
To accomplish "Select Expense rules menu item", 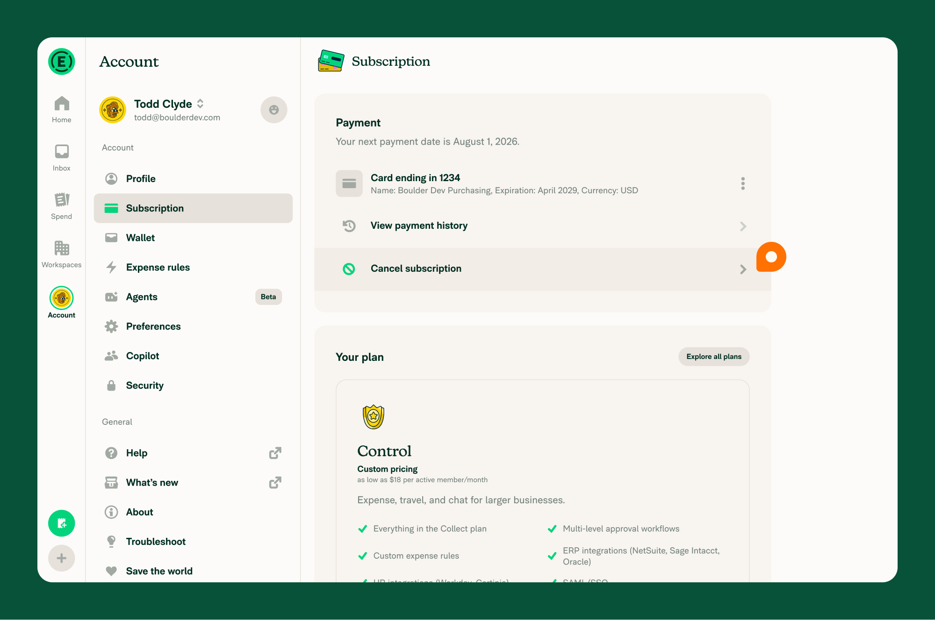I will (x=193, y=267).
